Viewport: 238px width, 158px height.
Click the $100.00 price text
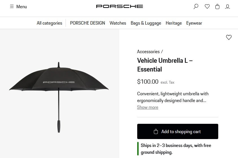(x=148, y=82)
